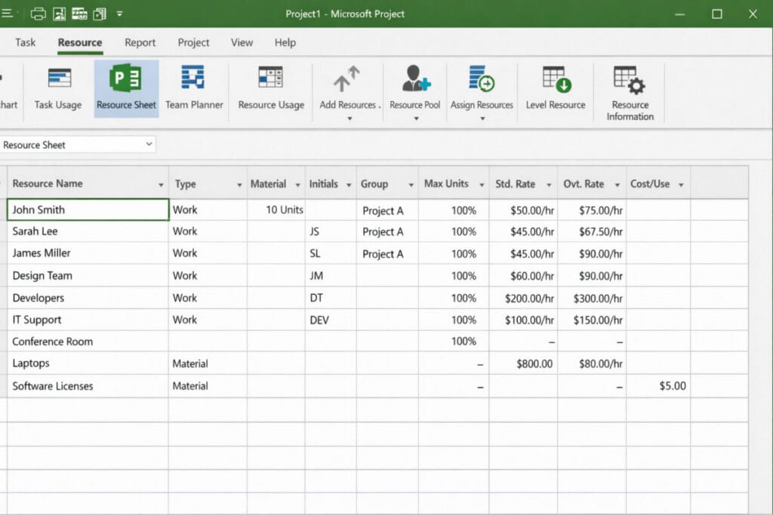Click the $300.00/hr overtime rate cell
773x515 pixels.
pos(592,299)
